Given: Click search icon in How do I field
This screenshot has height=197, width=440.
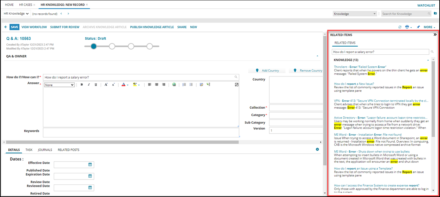Looking at the screenshot, I should (x=236, y=77).
